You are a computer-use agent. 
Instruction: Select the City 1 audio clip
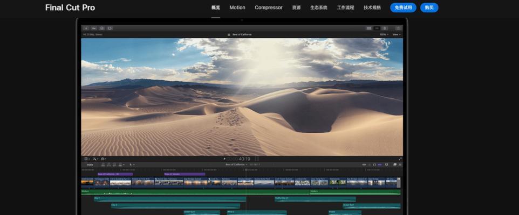click(170, 199)
